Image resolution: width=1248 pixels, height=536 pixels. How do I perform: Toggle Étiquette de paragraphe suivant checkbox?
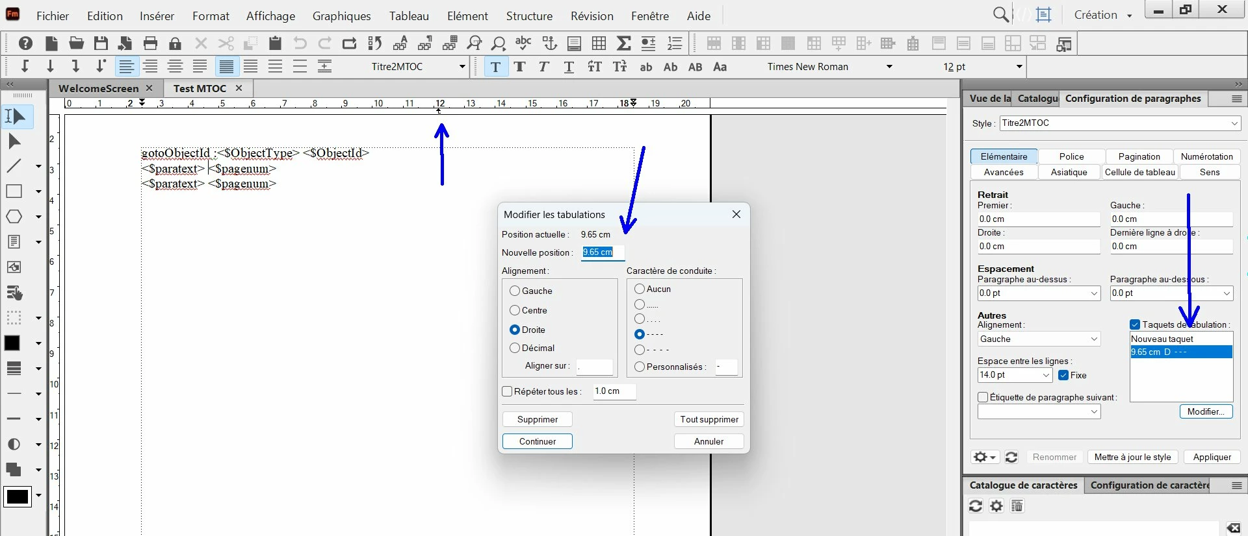(x=983, y=397)
